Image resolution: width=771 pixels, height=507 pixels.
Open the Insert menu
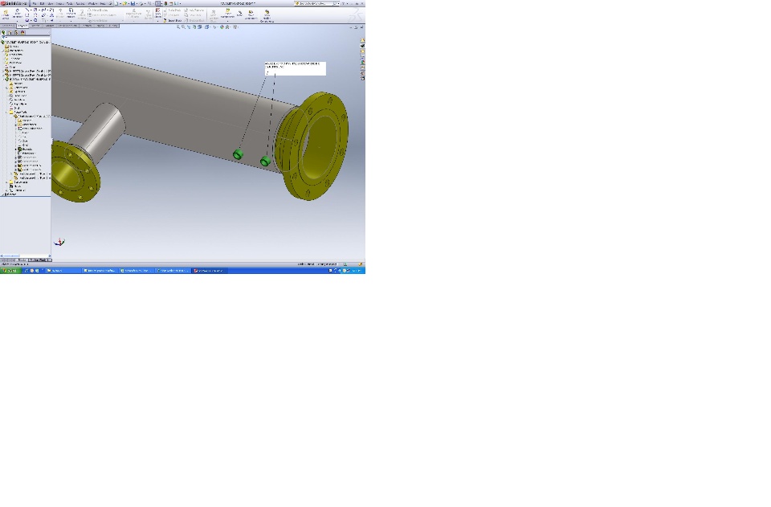tap(59, 3)
